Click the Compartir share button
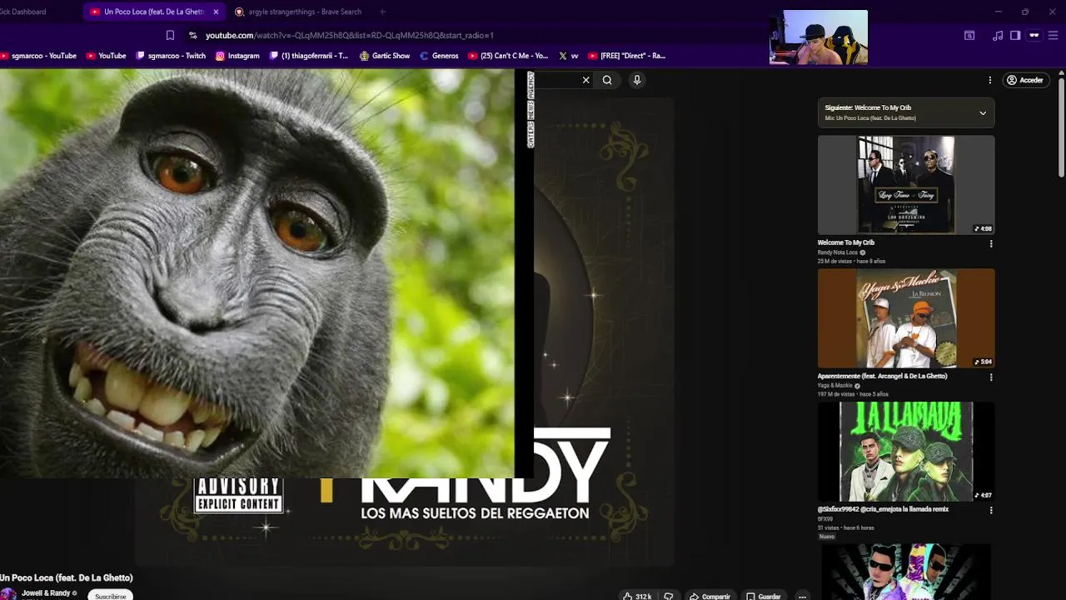The height and width of the screenshot is (600, 1066). [710, 596]
